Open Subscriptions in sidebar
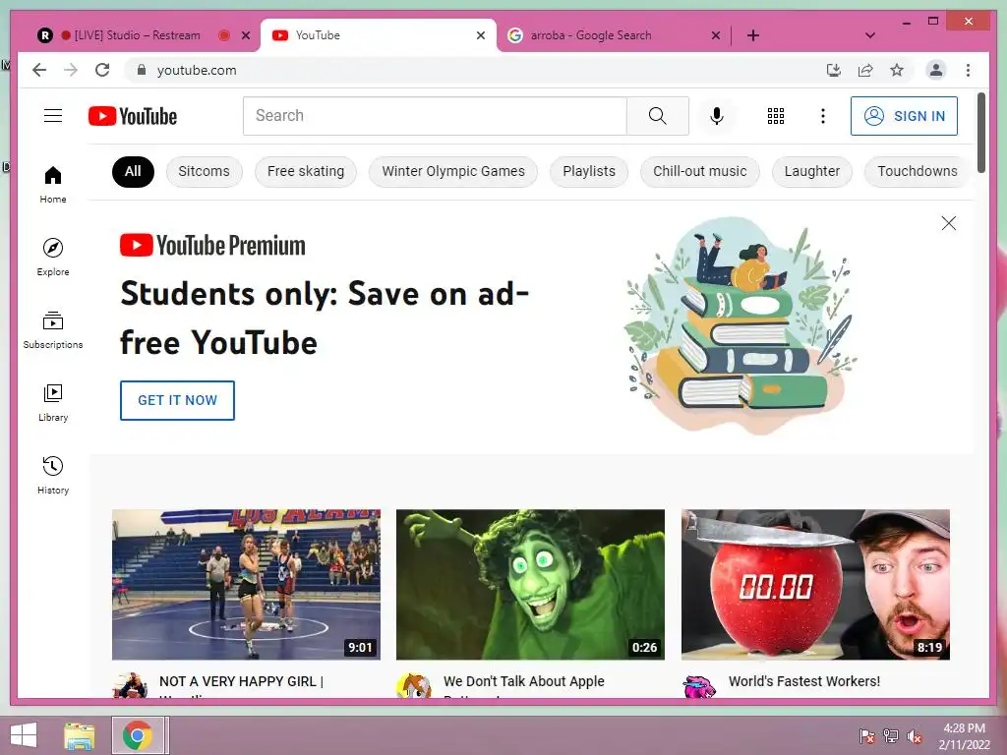The width and height of the screenshot is (1007, 755). tap(53, 330)
